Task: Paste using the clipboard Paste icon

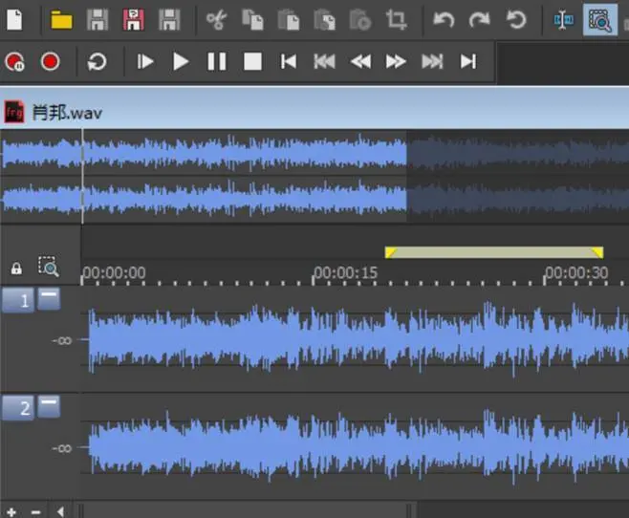Action: pos(289,20)
